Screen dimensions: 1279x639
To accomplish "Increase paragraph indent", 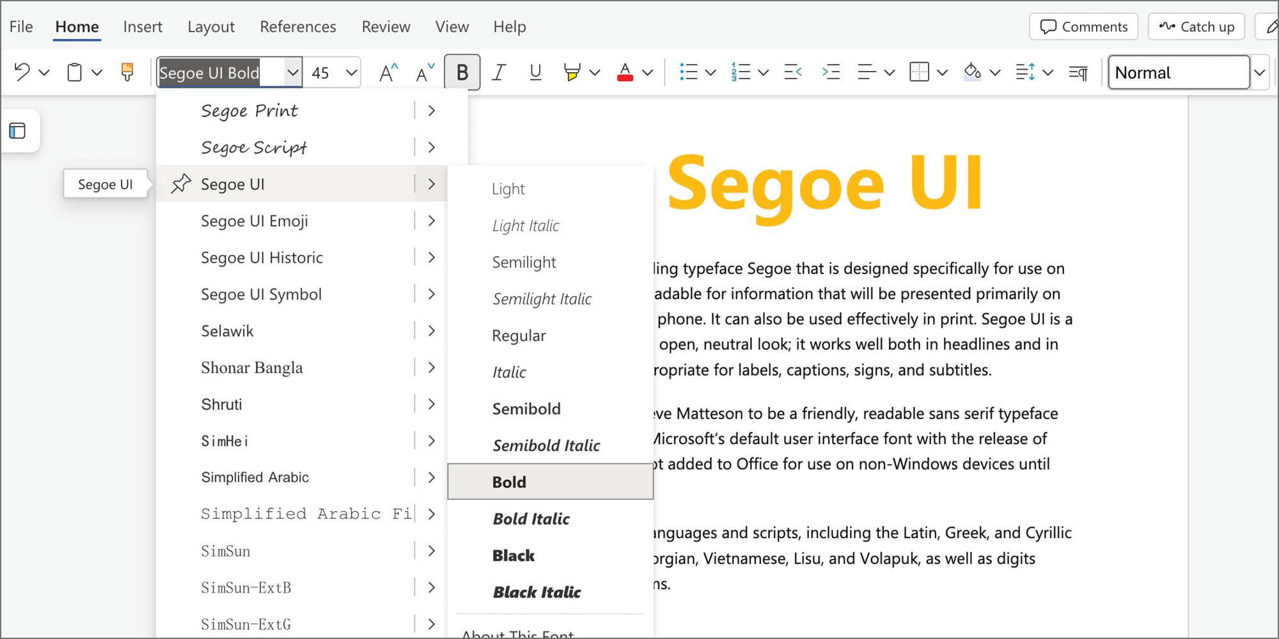I will (831, 72).
